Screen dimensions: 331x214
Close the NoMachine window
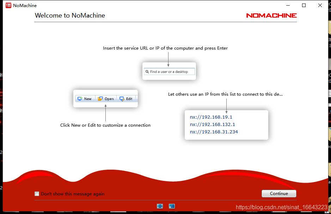click(x=320, y=5)
